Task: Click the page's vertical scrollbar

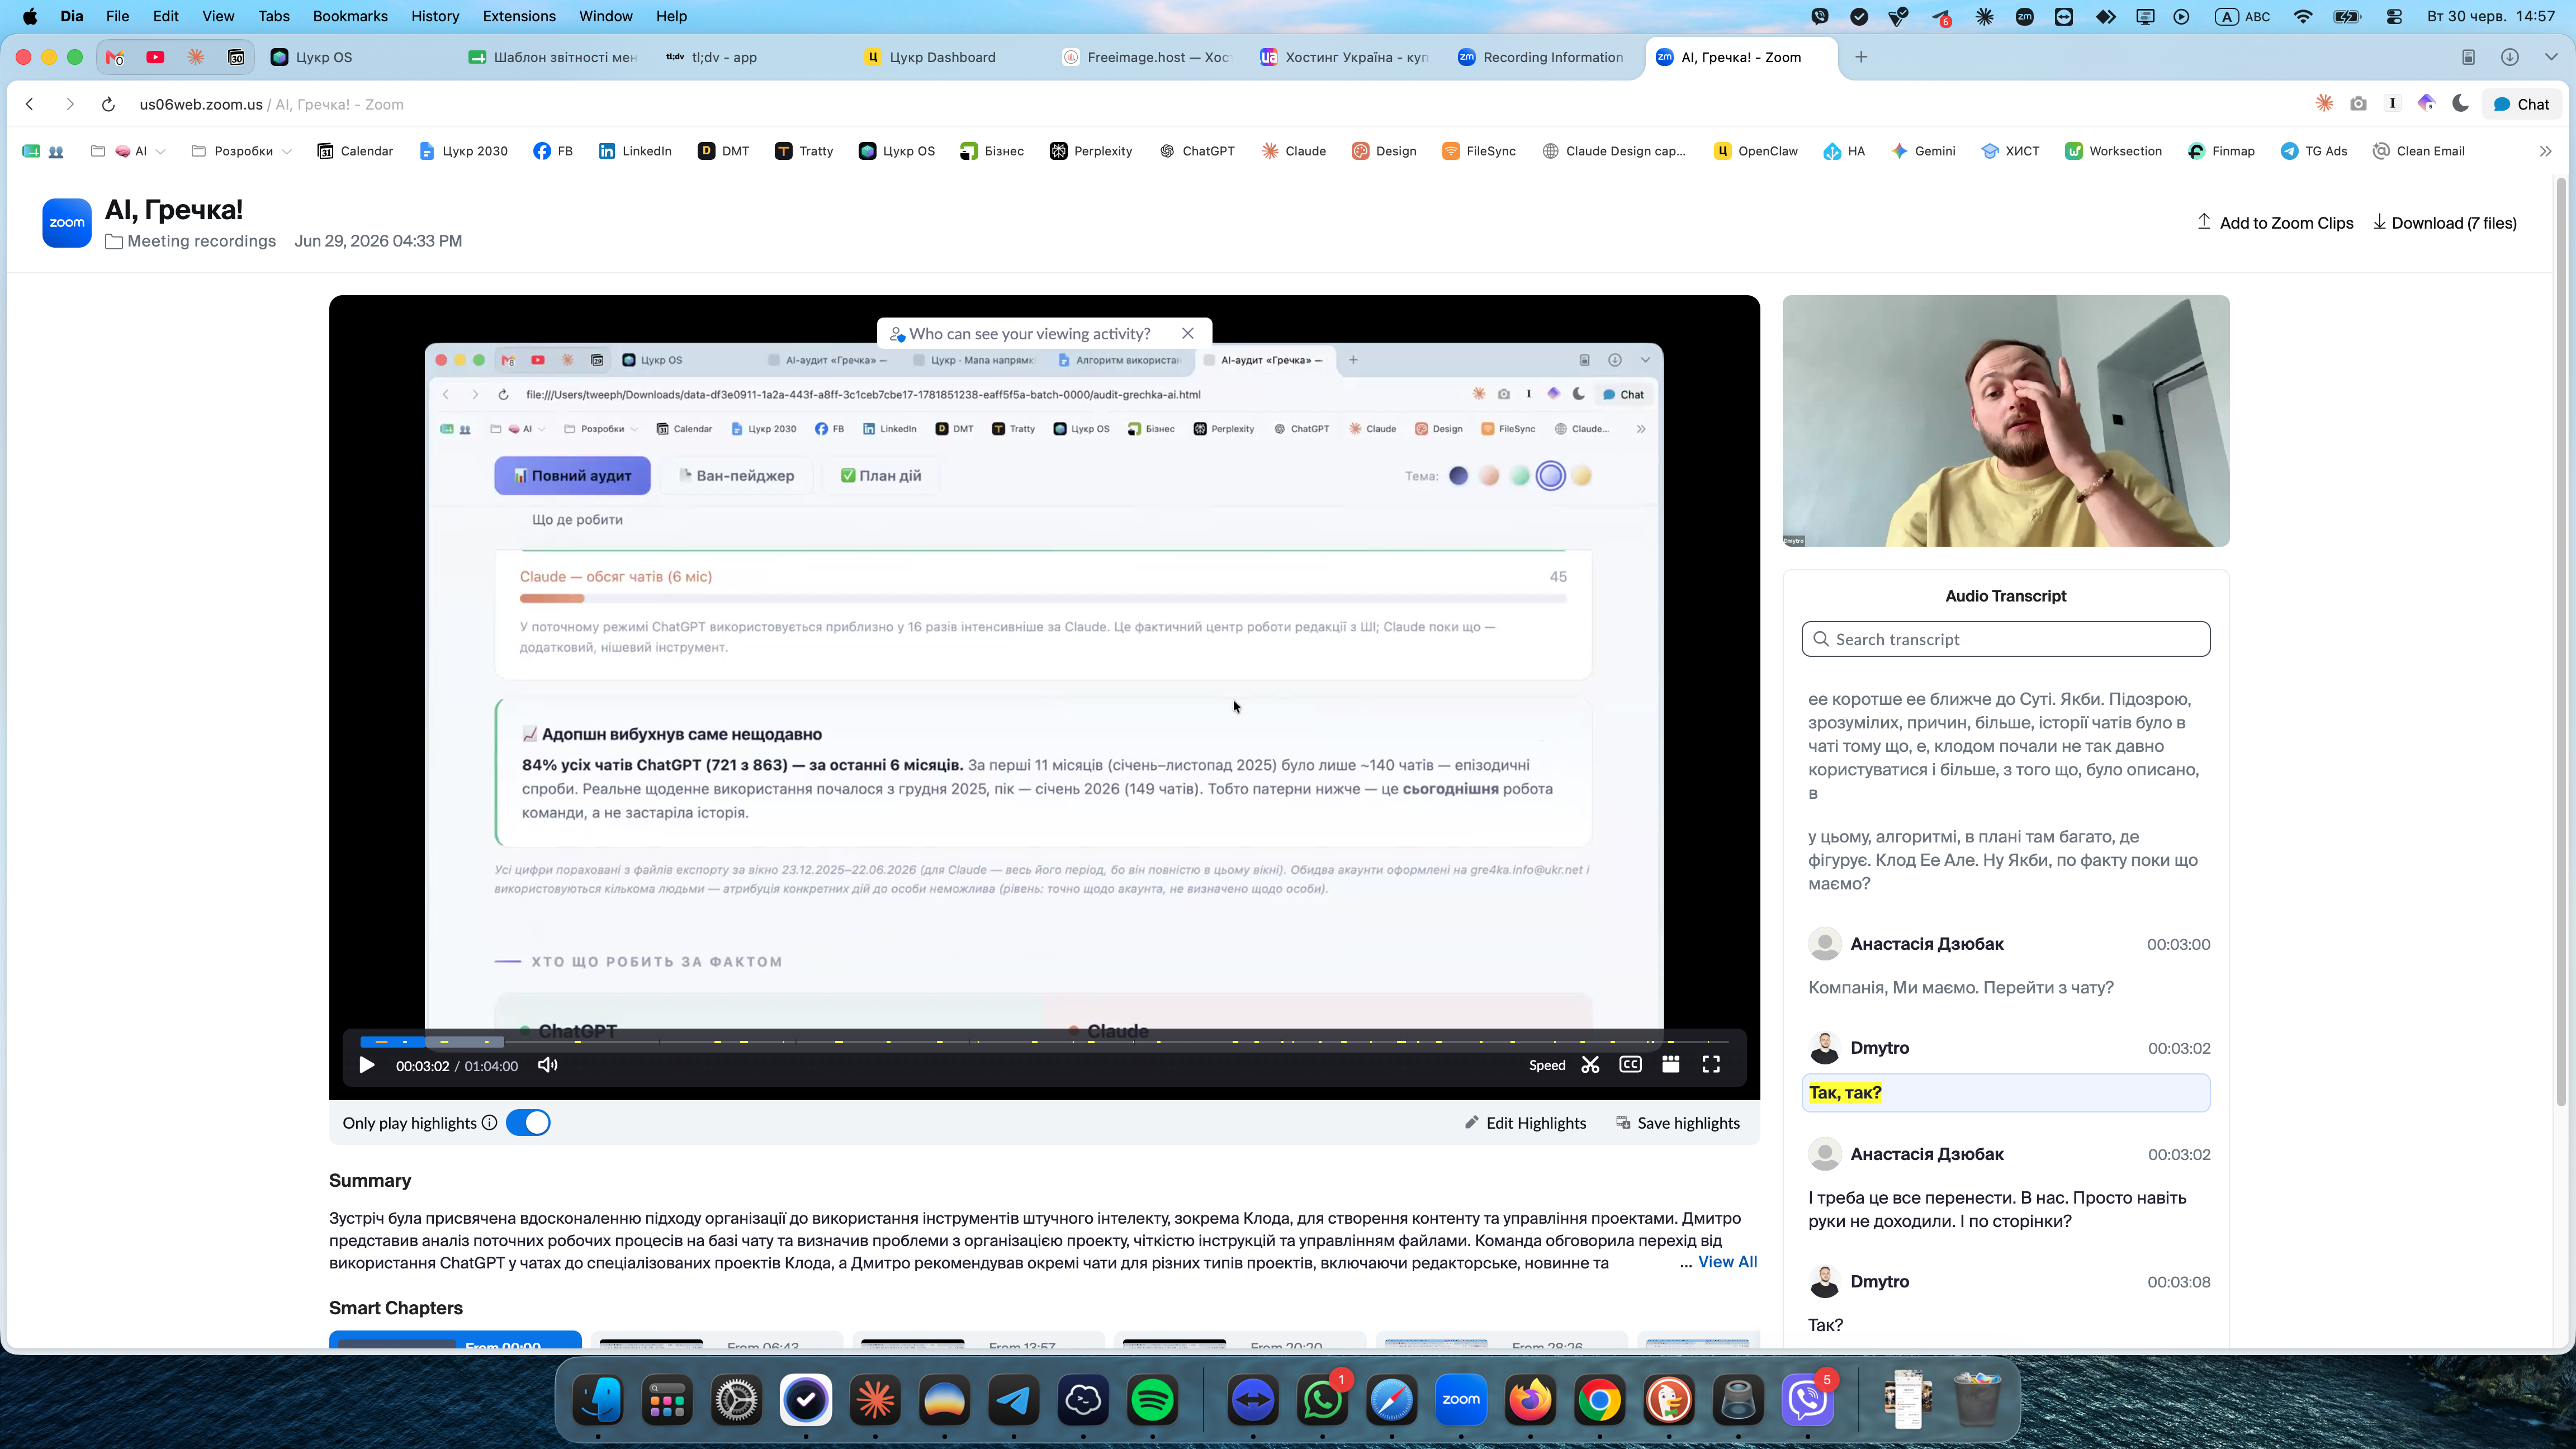Action: (2561, 642)
